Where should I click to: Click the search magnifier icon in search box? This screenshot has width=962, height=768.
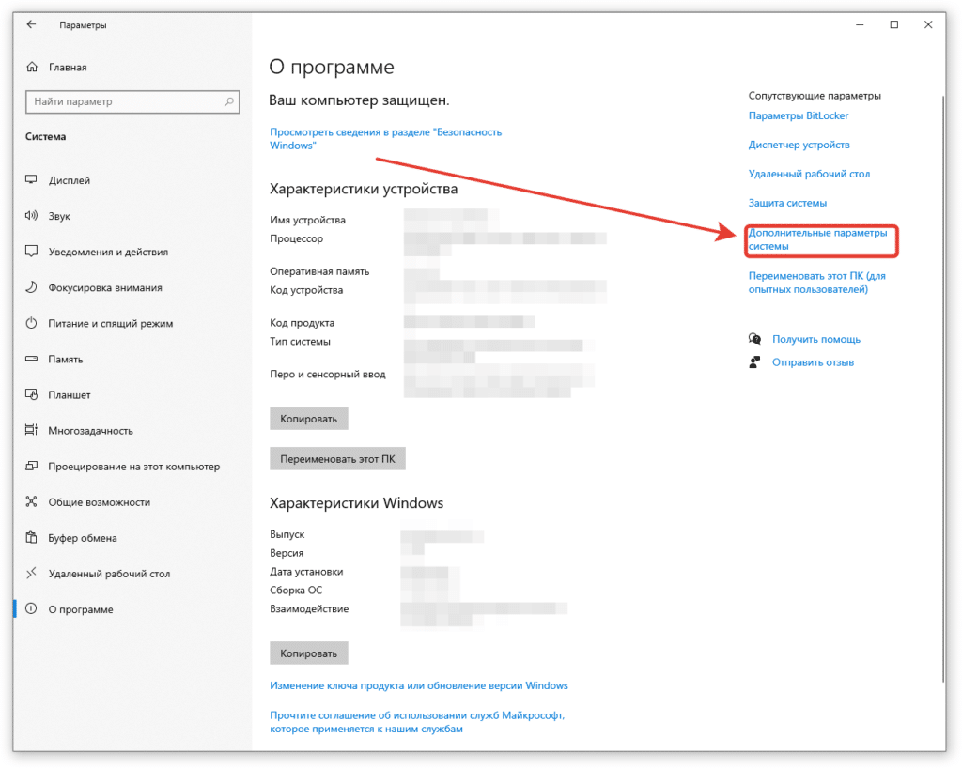(x=229, y=101)
